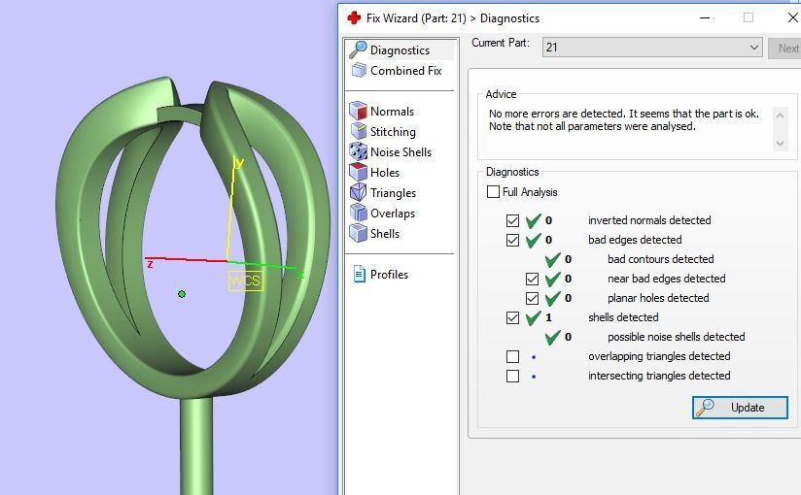This screenshot has width=801, height=495.
Task: Select the Stitching fix icon
Action: 358,131
